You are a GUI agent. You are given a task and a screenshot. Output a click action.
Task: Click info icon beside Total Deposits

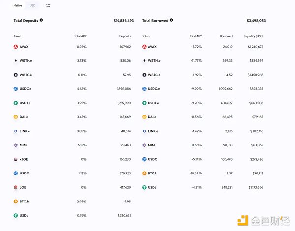click(41, 20)
